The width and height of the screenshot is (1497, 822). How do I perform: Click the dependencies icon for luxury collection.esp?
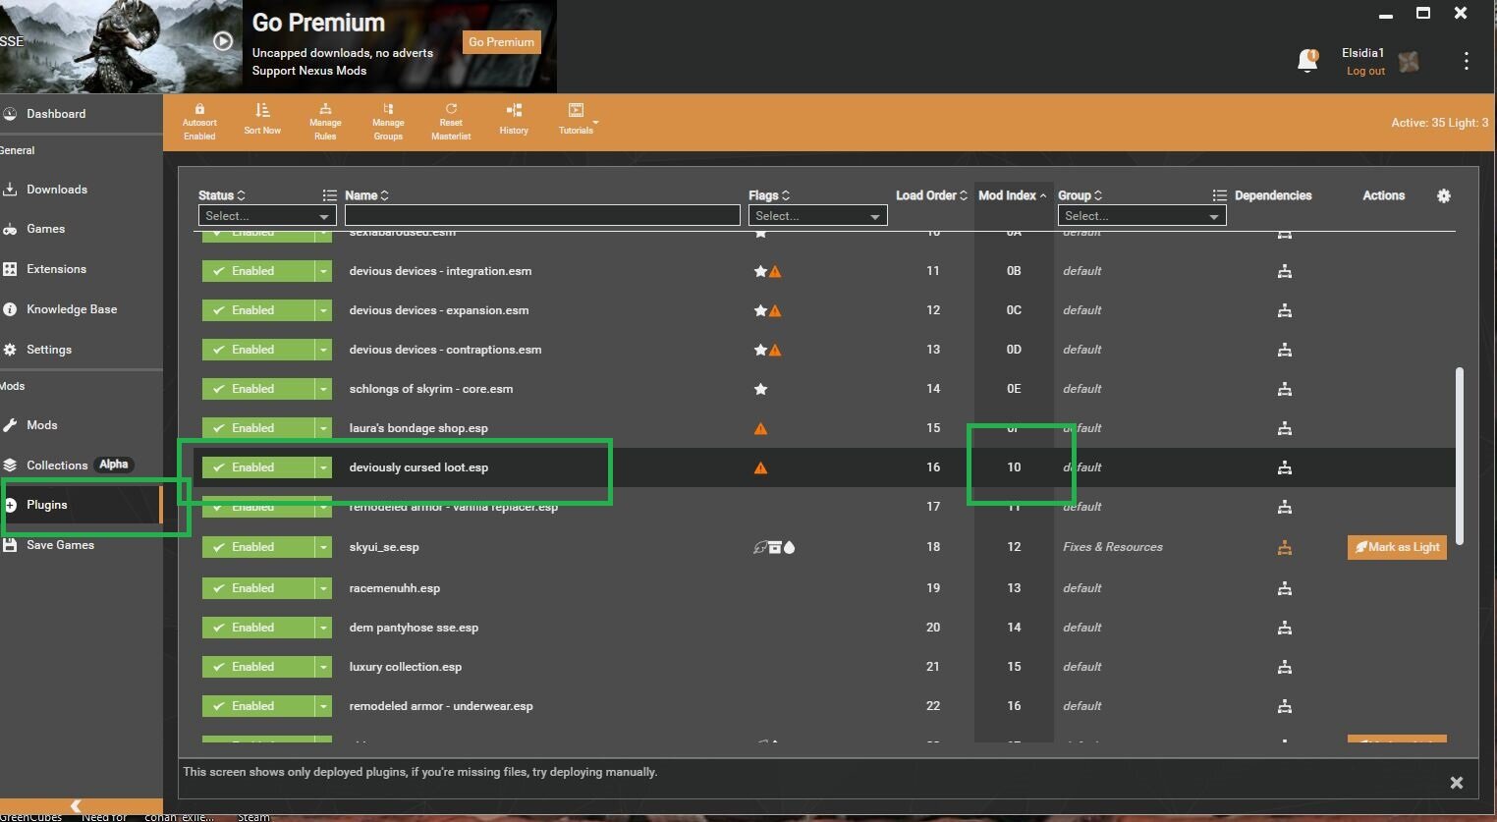click(x=1284, y=667)
